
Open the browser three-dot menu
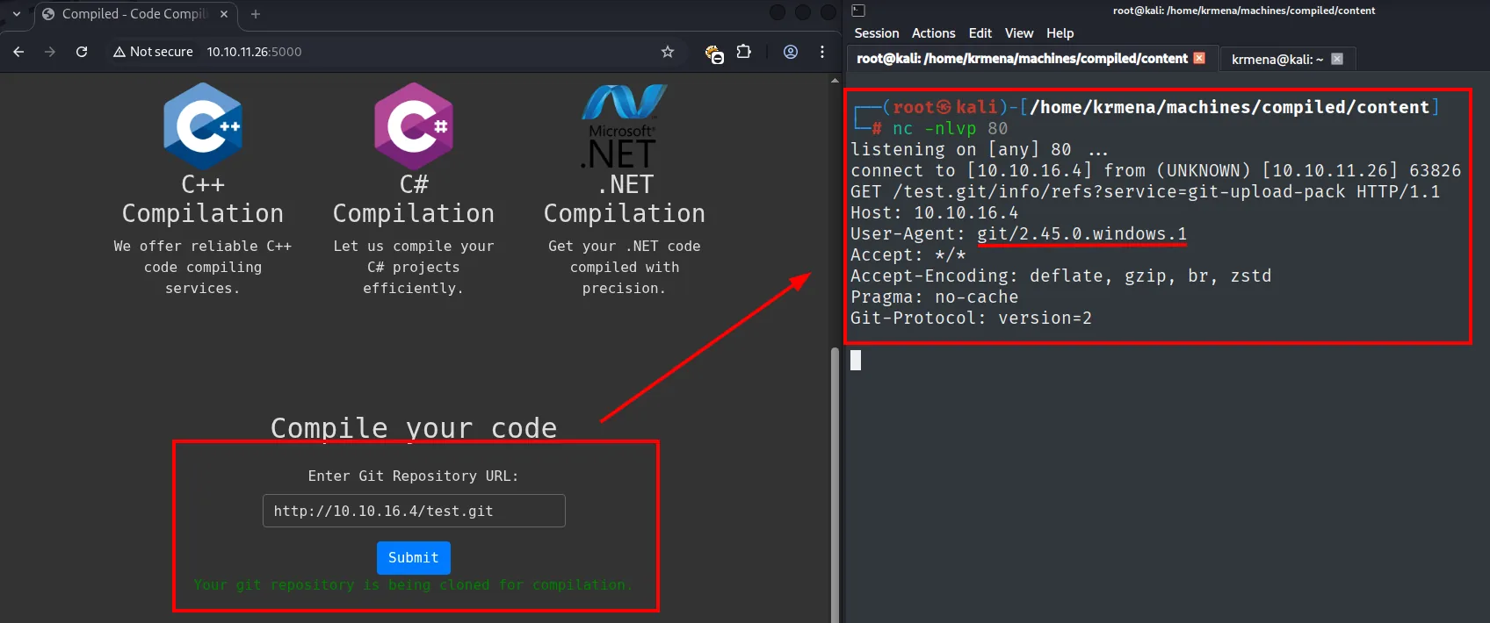pos(822,52)
